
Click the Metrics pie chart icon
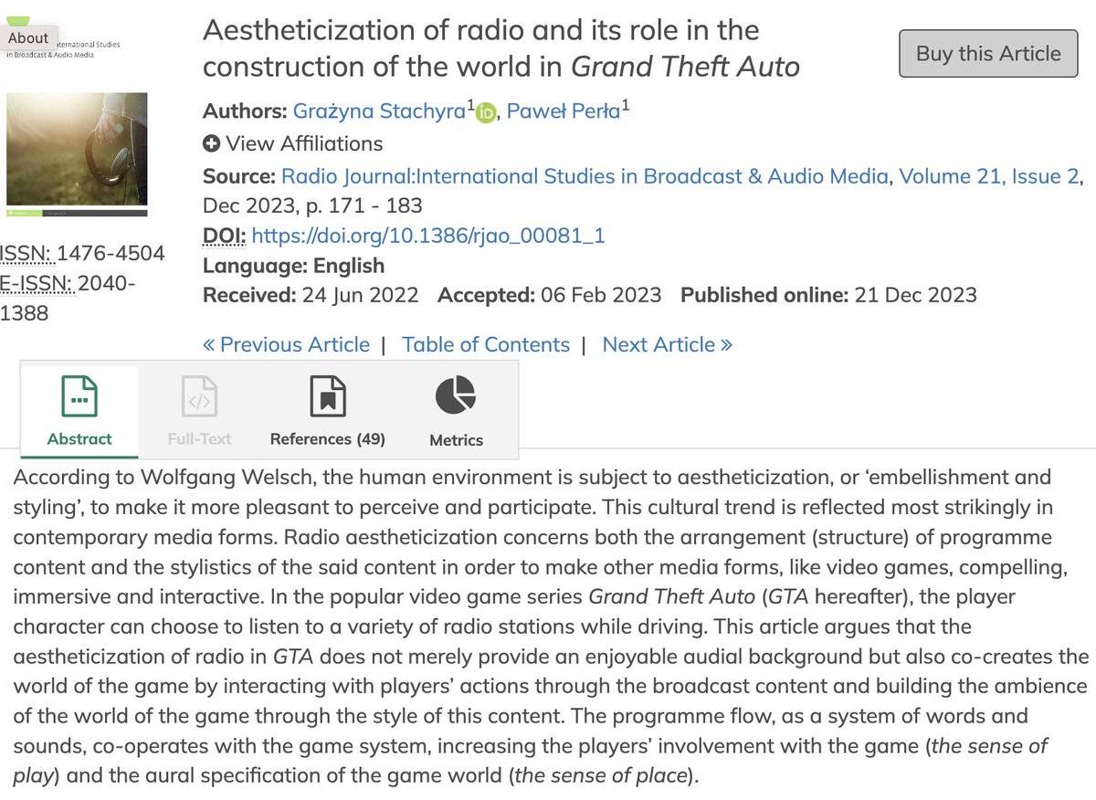pos(455,395)
